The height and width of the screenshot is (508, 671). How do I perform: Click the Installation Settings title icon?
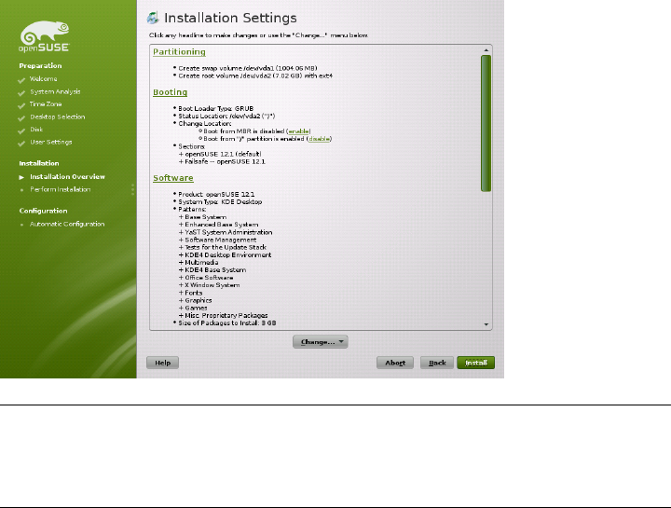[153, 18]
